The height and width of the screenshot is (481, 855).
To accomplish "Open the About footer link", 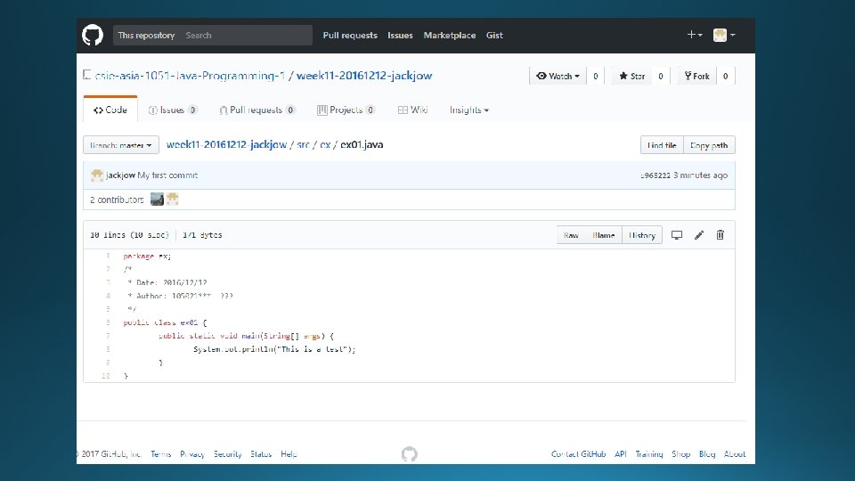I will click(735, 453).
